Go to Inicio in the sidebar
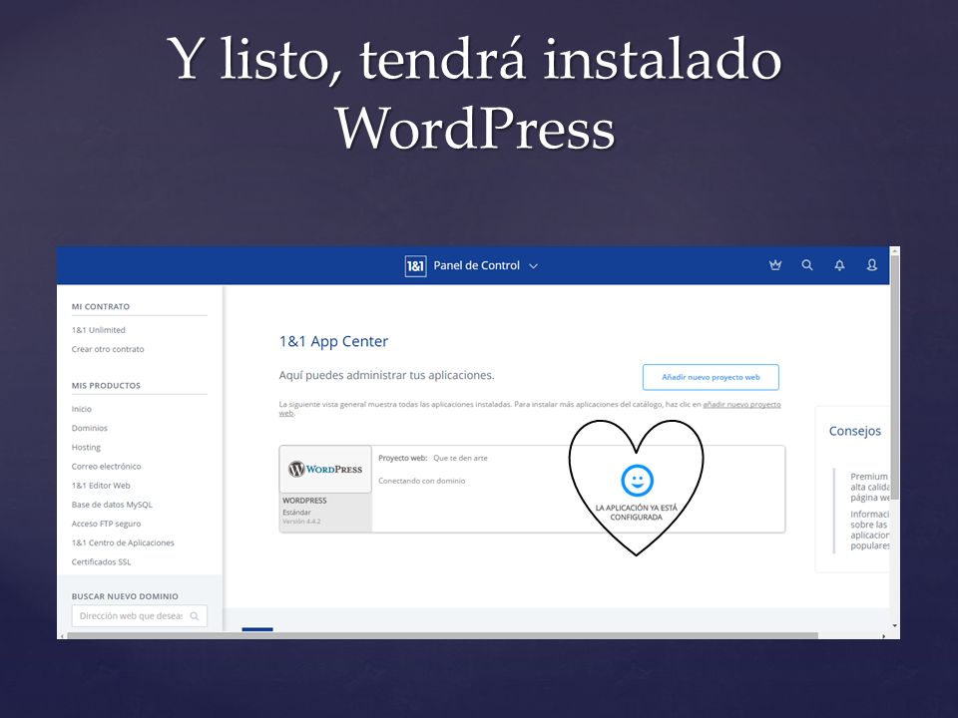This screenshot has height=718, width=958. (x=81, y=409)
